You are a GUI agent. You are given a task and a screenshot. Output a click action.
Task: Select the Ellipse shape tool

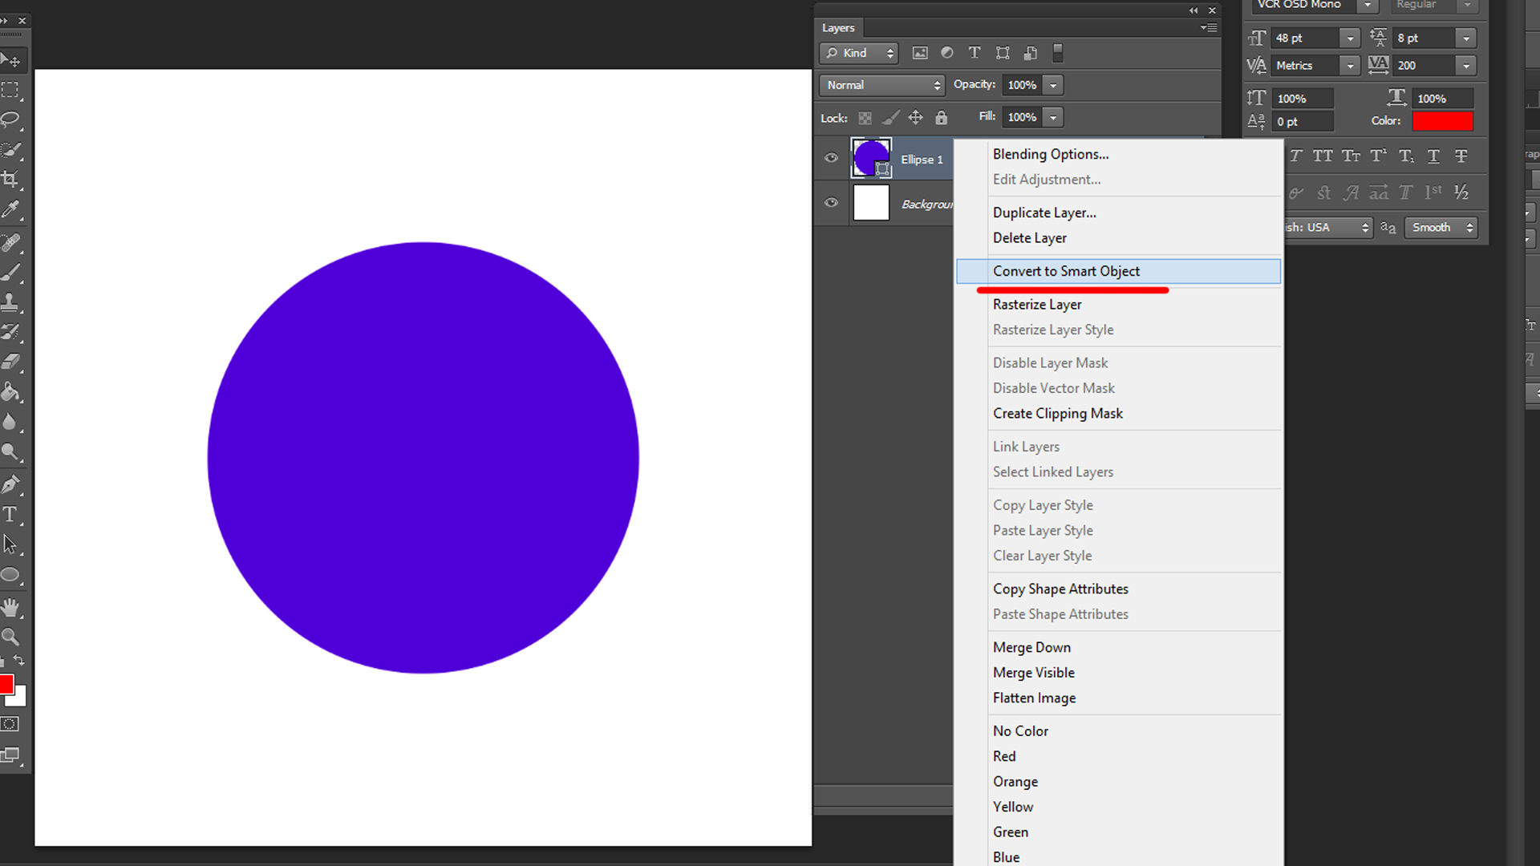(x=10, y=575)
